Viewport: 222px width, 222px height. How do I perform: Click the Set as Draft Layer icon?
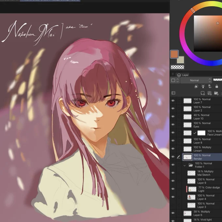tap(210, 87)
